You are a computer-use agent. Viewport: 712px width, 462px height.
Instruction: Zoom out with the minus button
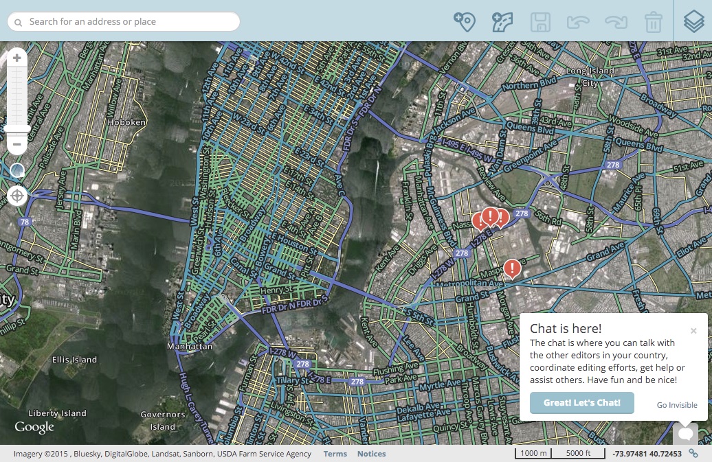tap(17, 145)
